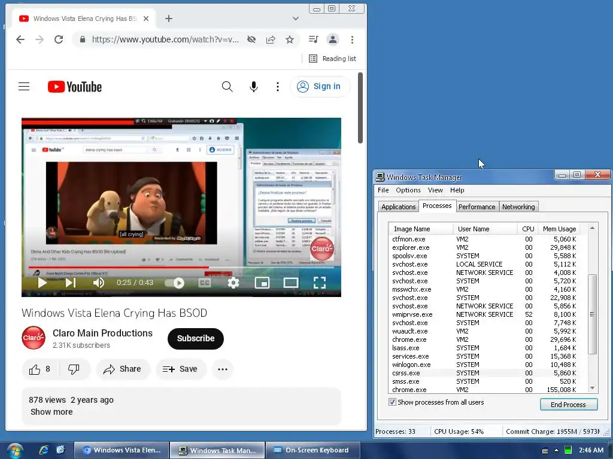Sign in to YouTube
Viewport: 613px width, 459px height.
320,86
